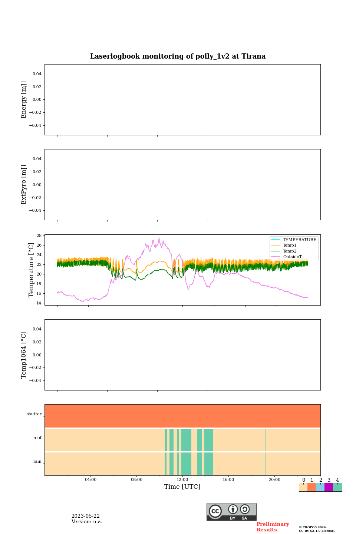
Task: Click the Temp1064 [°C] axis label
Action: coord(24,355)
